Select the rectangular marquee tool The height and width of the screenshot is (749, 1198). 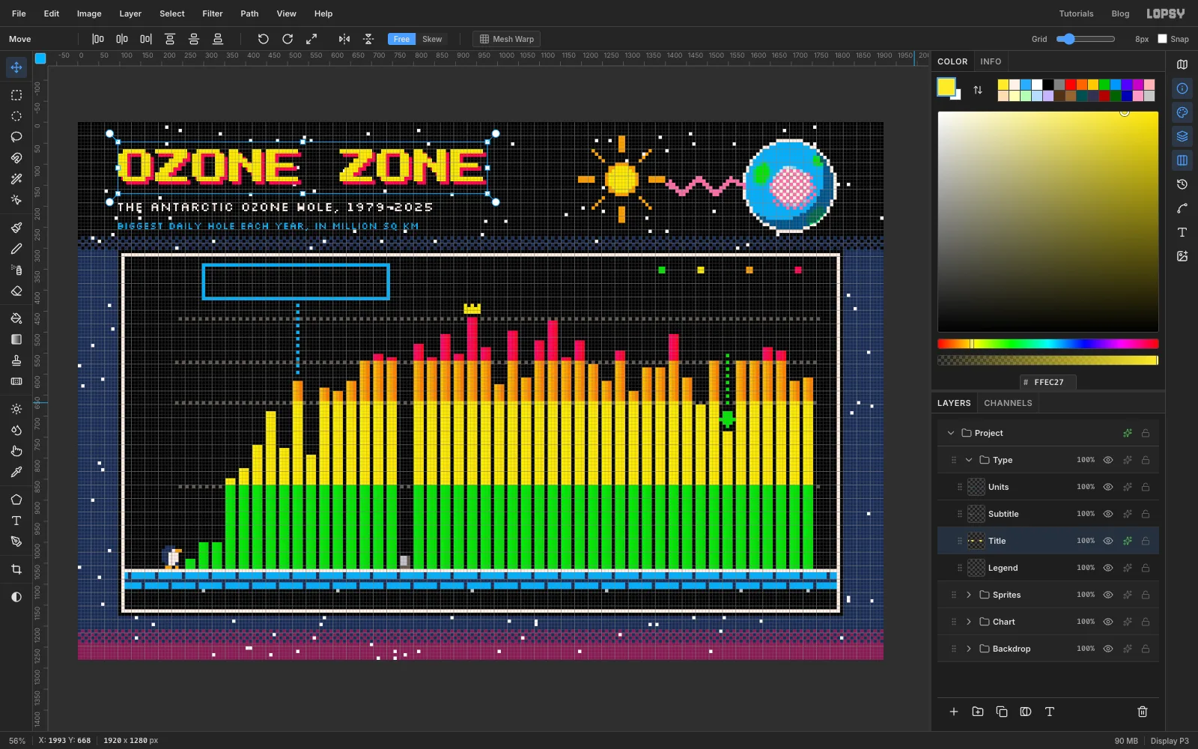(16, 95)
